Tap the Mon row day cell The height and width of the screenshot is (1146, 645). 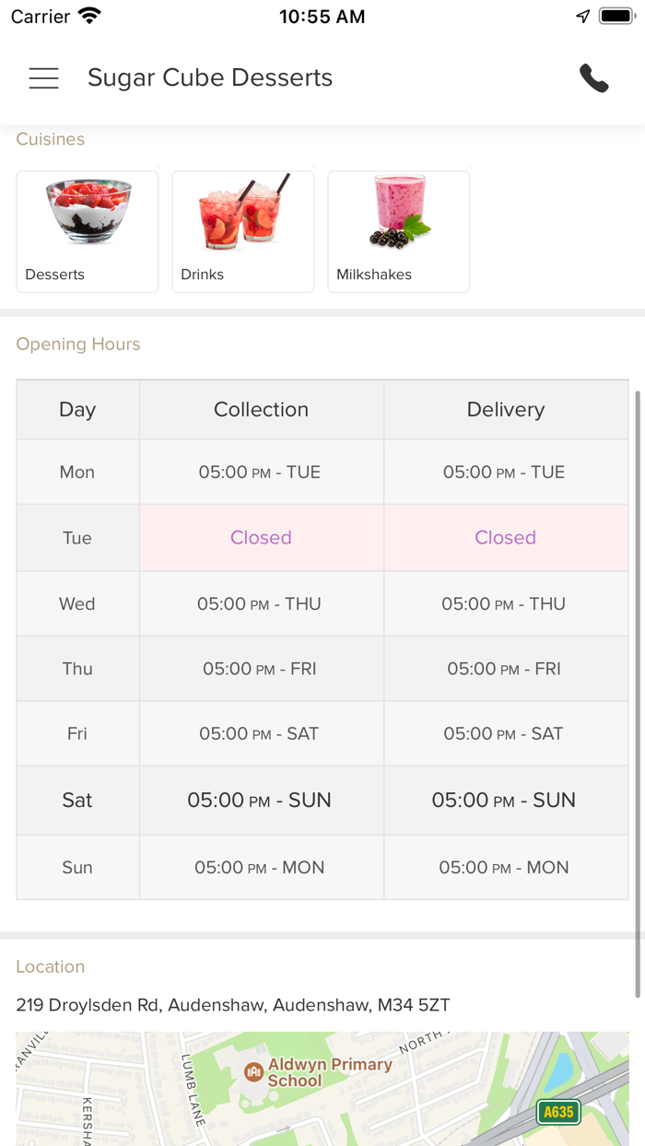[x=77, y=473]
